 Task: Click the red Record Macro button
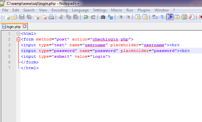[201, 17]
